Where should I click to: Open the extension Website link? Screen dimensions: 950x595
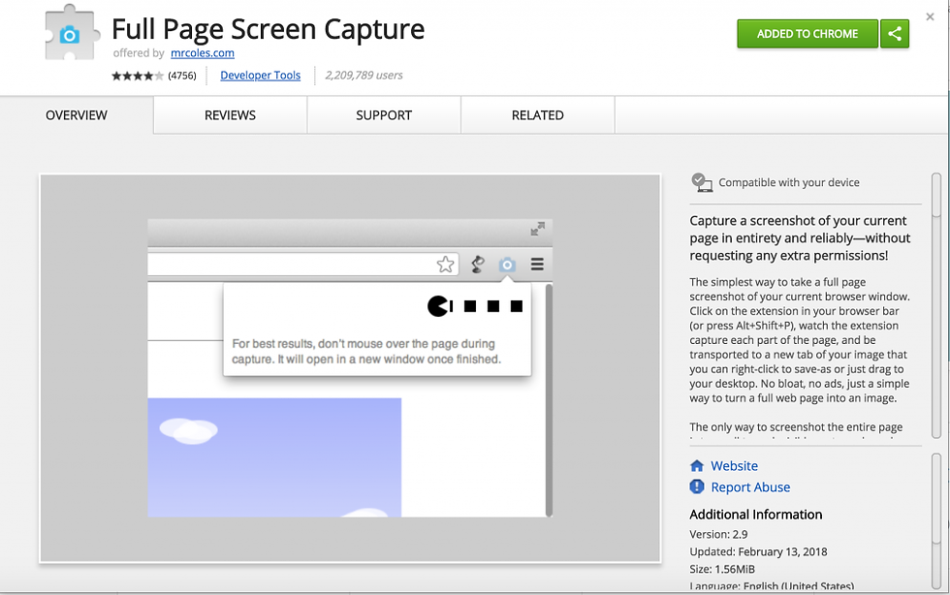point(735,466)
